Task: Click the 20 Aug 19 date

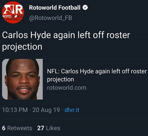Action: [46, 110]
